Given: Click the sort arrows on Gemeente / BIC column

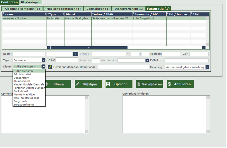Looking at the screenshot, I should click(x=133, y=14).
